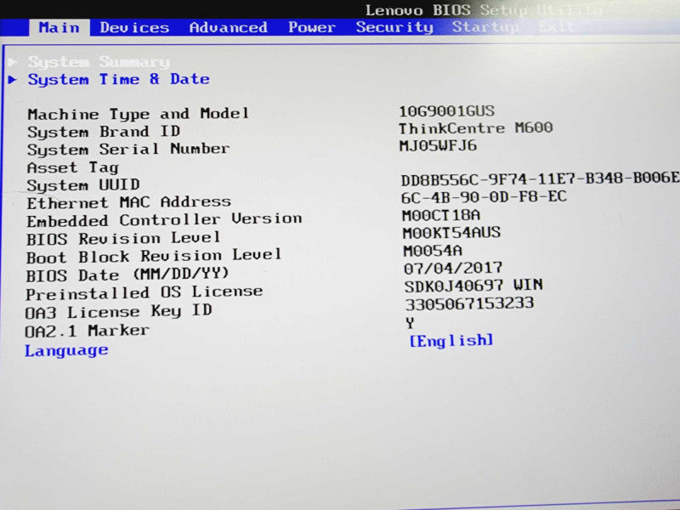This screenshot has height=510, width=680.
Task: Switch to the Advanced tab
Action: point(229,28)
